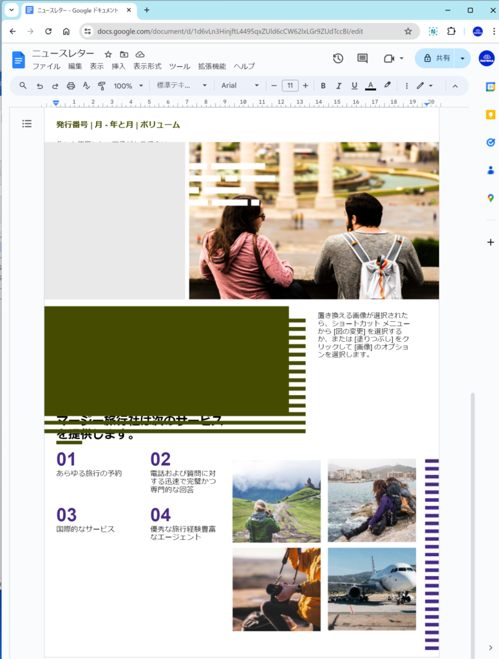Image resolution: width=499 pixels, height=659 pixels.
Task: Click the print icon
Action: (x=71, y=86)
